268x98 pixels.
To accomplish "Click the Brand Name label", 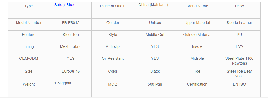I will tap(197, 6).
